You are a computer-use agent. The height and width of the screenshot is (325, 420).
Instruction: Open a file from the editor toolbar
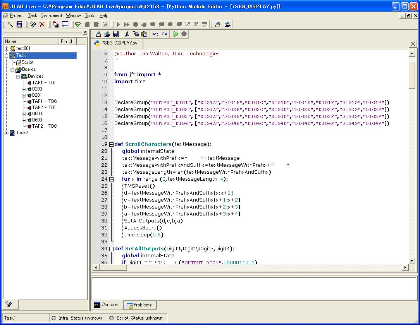click(107, 34)
